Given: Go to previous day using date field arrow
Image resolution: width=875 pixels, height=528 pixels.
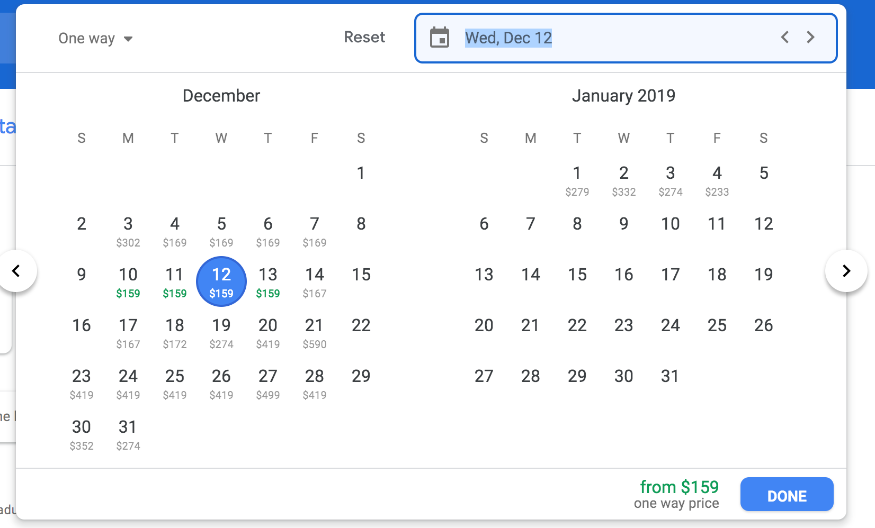Looking at the screenshot, I should [785, 37].
